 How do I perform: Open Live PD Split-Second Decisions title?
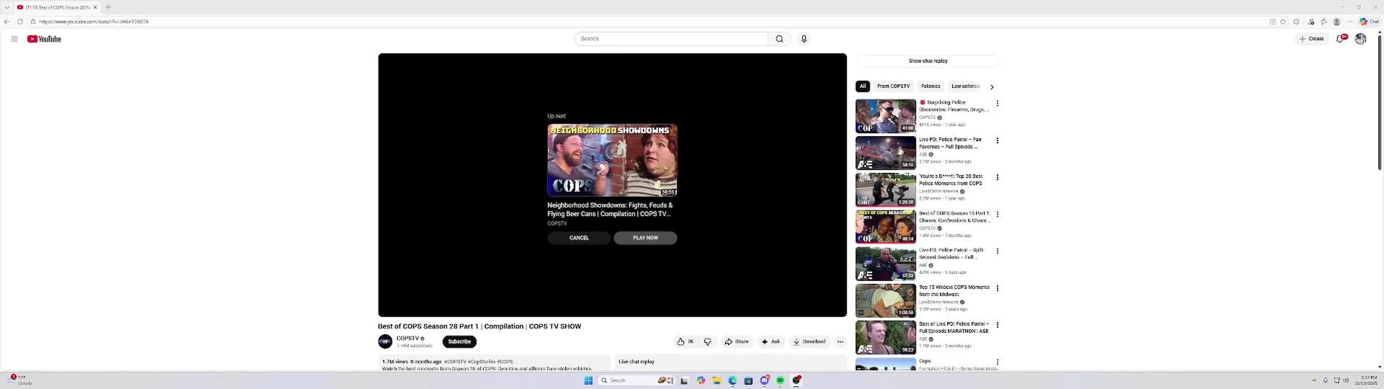click(x=951, y=253)
